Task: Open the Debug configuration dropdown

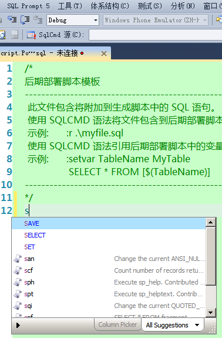Action: pos(73,20)
